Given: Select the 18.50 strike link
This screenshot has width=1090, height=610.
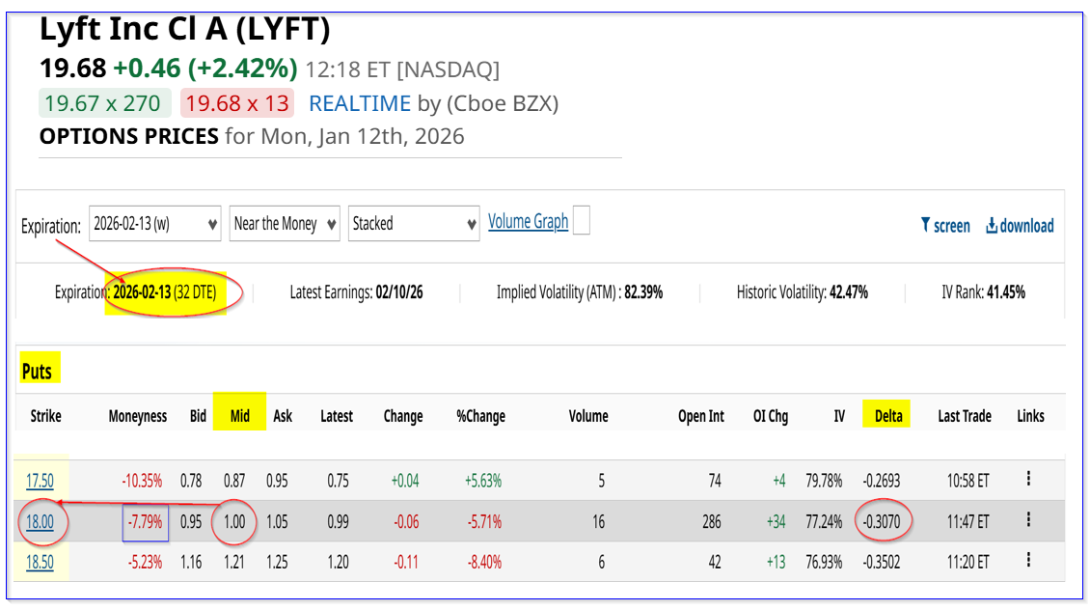Looking at the screenshot, I should click(40, 562).
